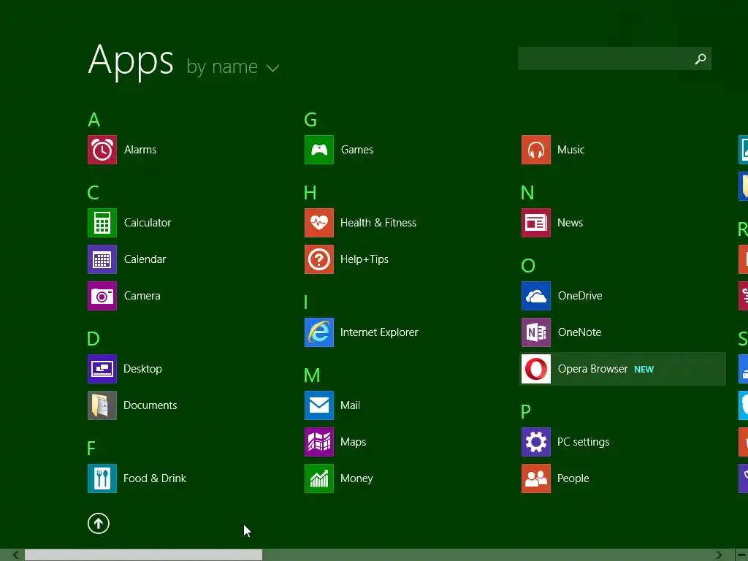The image size is (748, 561).
Task: Open the Documents folder icon
Action: coord(102,405)
